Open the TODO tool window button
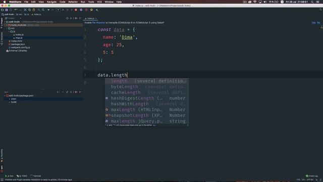 (22, 176)
